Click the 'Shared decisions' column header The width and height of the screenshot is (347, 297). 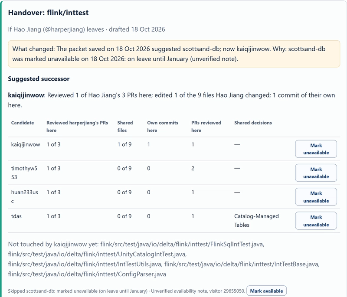tap(253, 123)
